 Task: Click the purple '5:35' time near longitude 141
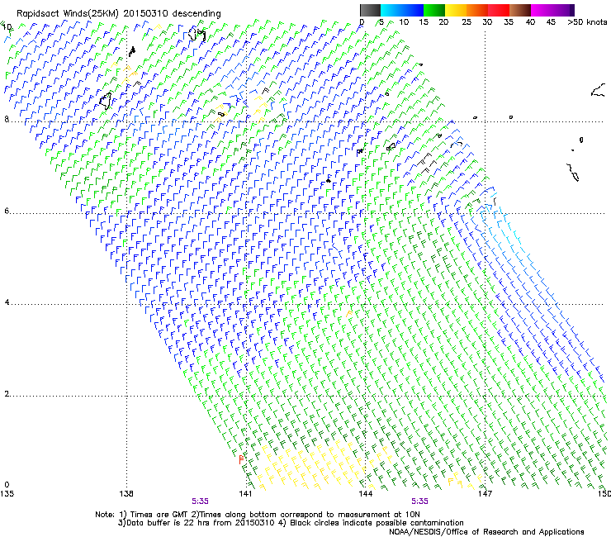coord(200,501)
